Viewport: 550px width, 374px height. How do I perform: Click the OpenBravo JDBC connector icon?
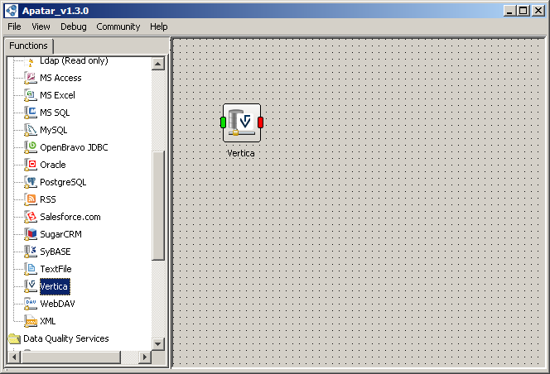(31, 147)
